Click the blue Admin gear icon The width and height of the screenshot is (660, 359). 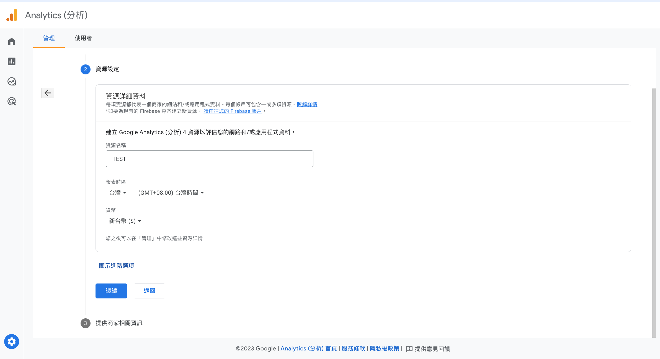tap(12, 342)
